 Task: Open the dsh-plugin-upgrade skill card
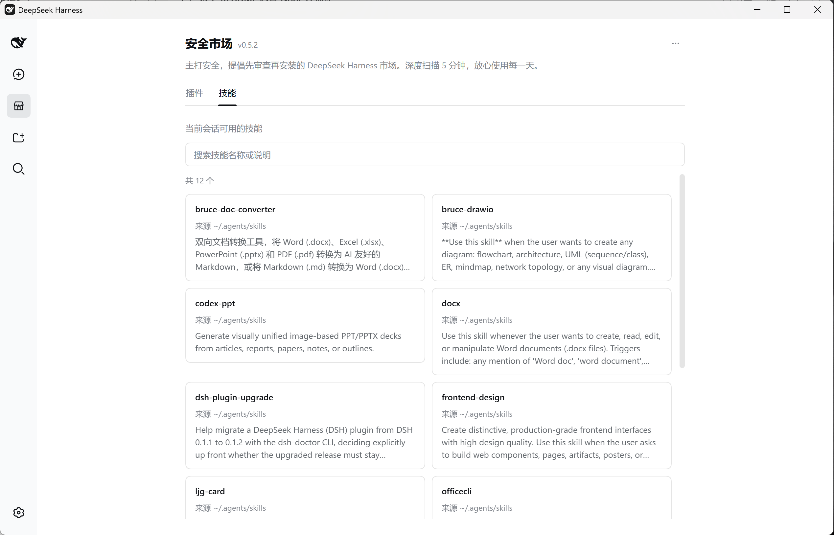click(305, 426)
